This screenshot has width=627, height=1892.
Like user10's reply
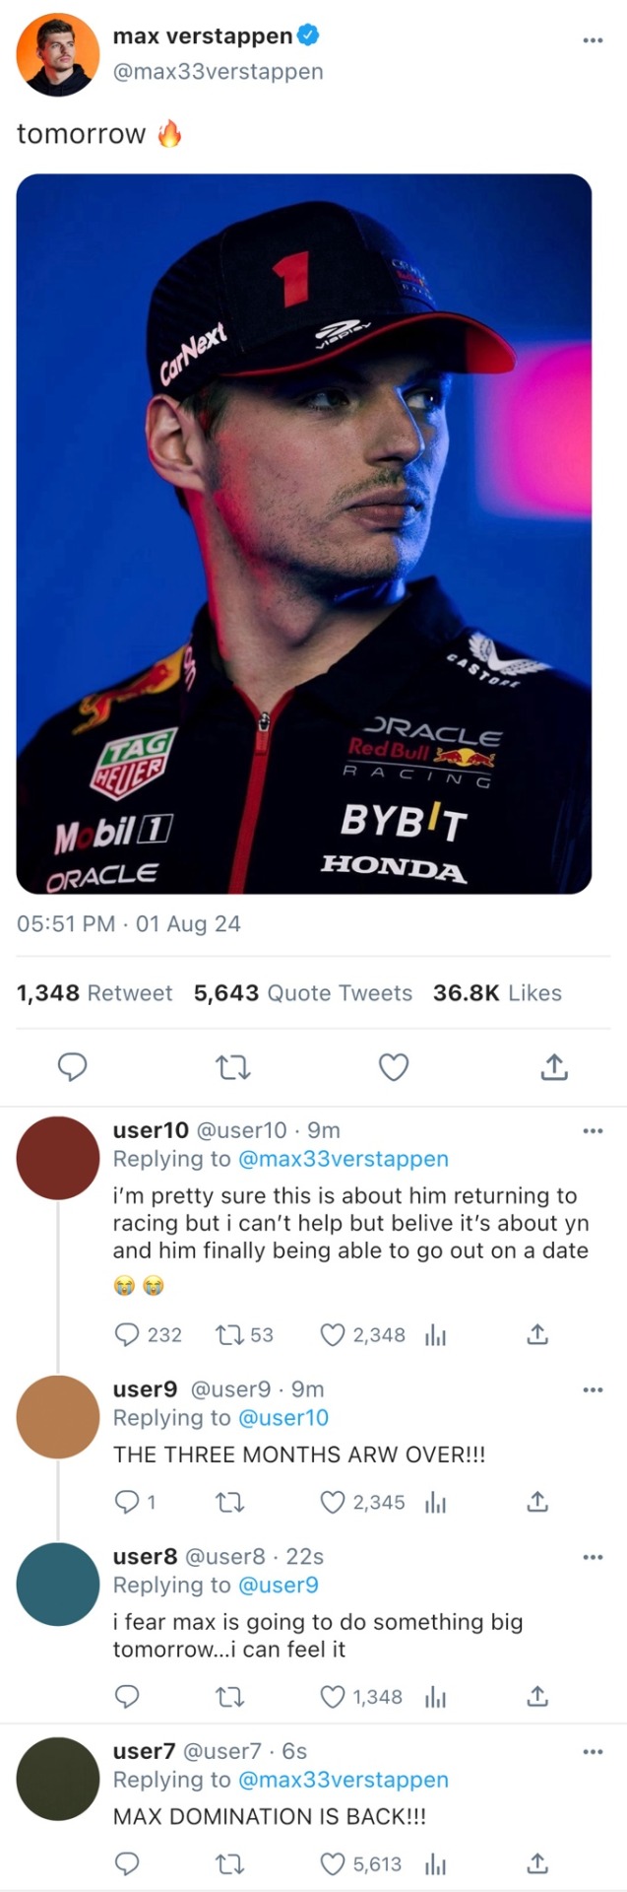click(x=334, y=1335)
